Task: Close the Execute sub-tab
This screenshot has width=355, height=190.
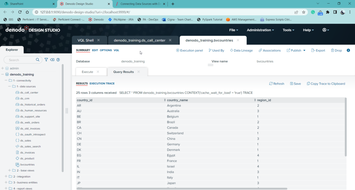Action: point(98,72)
